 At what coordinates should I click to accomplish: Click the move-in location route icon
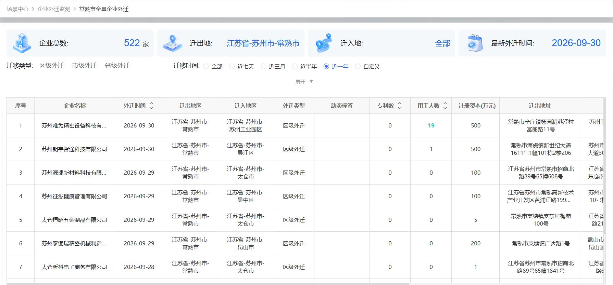(x=324, y=43)
